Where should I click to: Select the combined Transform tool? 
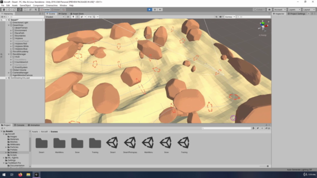coord(30,9)
